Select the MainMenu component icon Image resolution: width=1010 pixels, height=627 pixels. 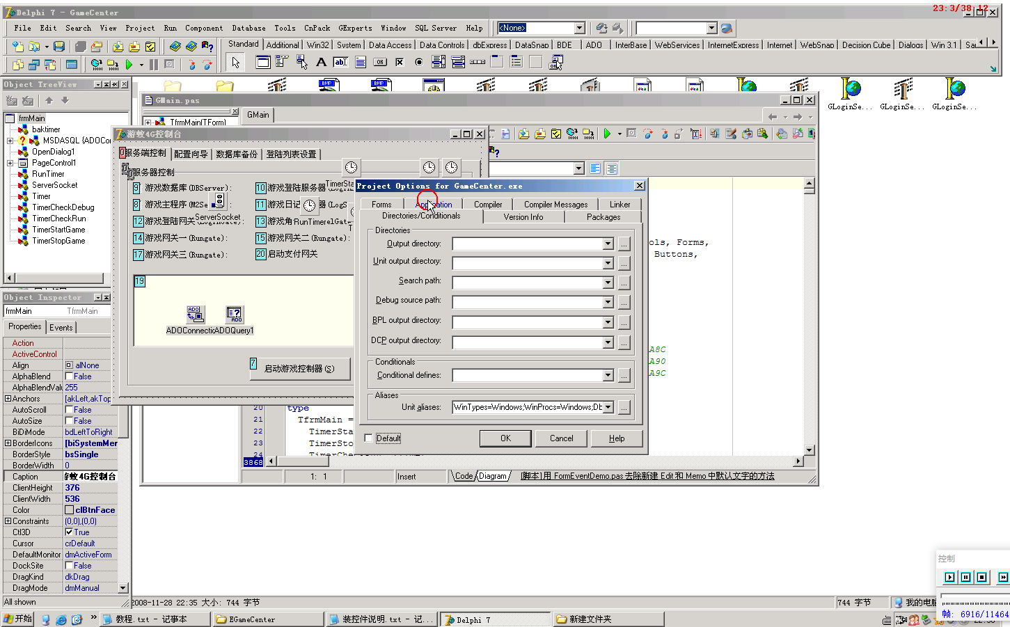pyautogui.click(x=282, y=62)
